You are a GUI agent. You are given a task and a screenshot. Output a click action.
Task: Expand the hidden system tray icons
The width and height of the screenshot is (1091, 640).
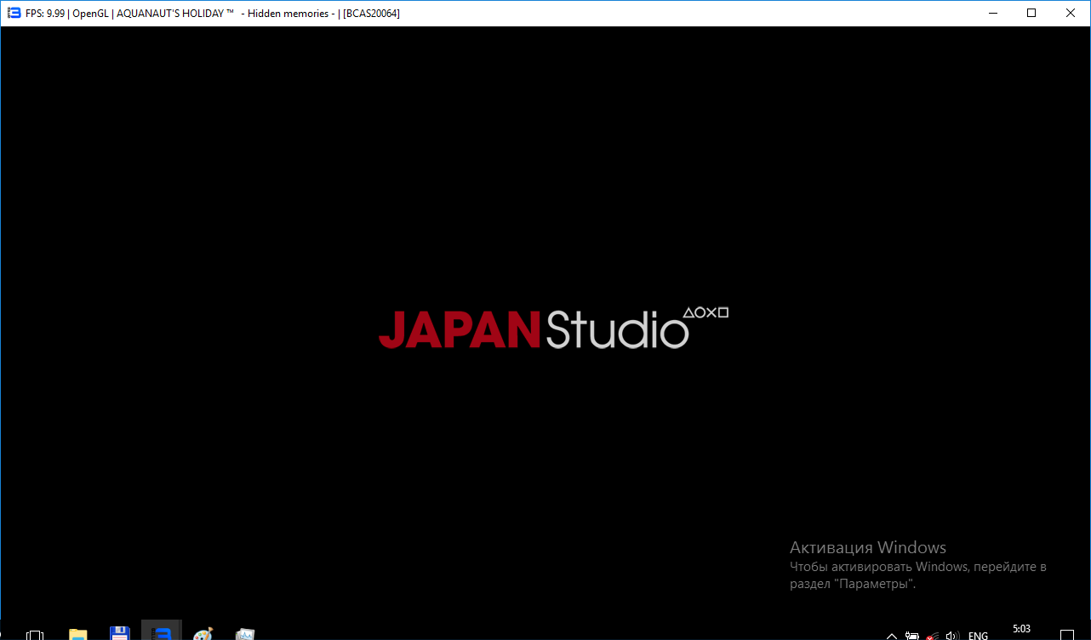click(x=892, y=635)
